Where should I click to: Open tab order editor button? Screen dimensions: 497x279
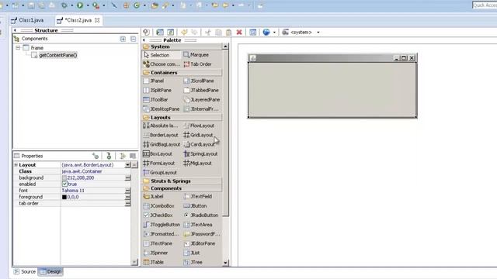(127, 203)
